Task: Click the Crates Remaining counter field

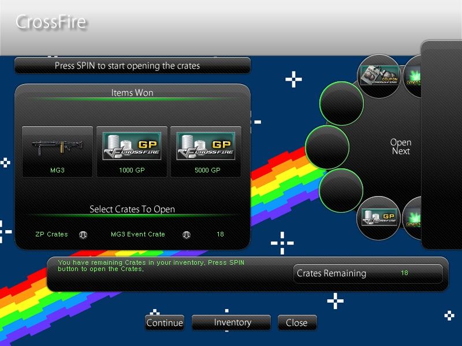Action: 368,273
